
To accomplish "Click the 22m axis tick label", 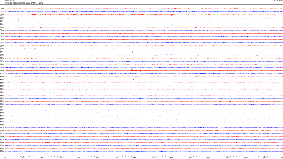I will pos(209,158).
